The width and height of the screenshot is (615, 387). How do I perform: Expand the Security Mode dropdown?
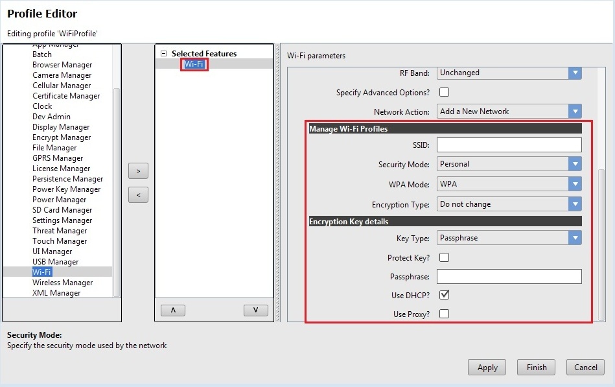(574, 164)
